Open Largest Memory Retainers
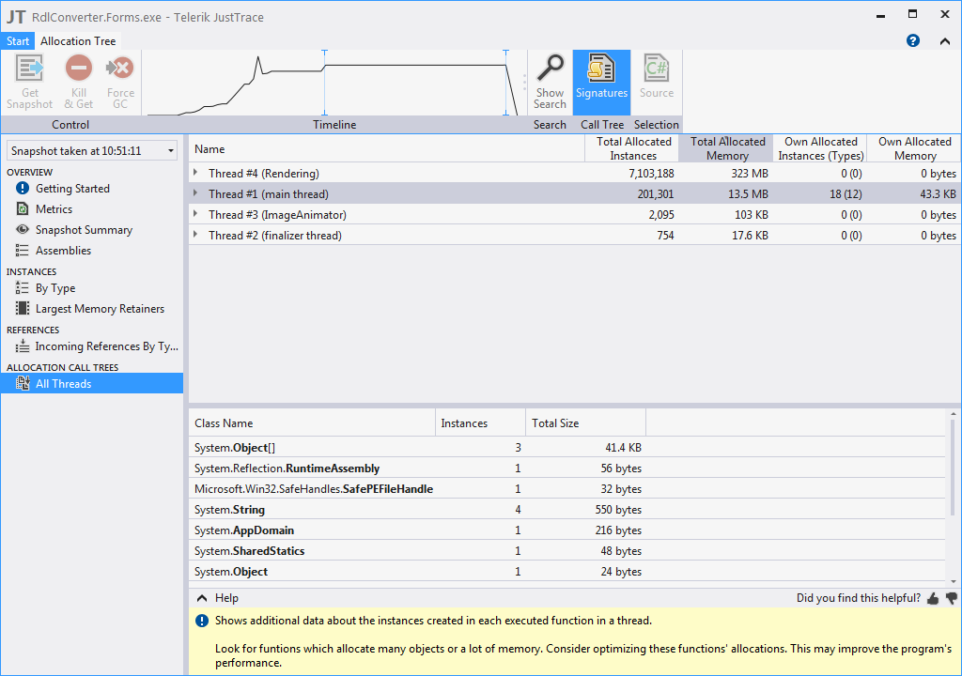This screenshot has width=962, height=676. tap(100, 309)
